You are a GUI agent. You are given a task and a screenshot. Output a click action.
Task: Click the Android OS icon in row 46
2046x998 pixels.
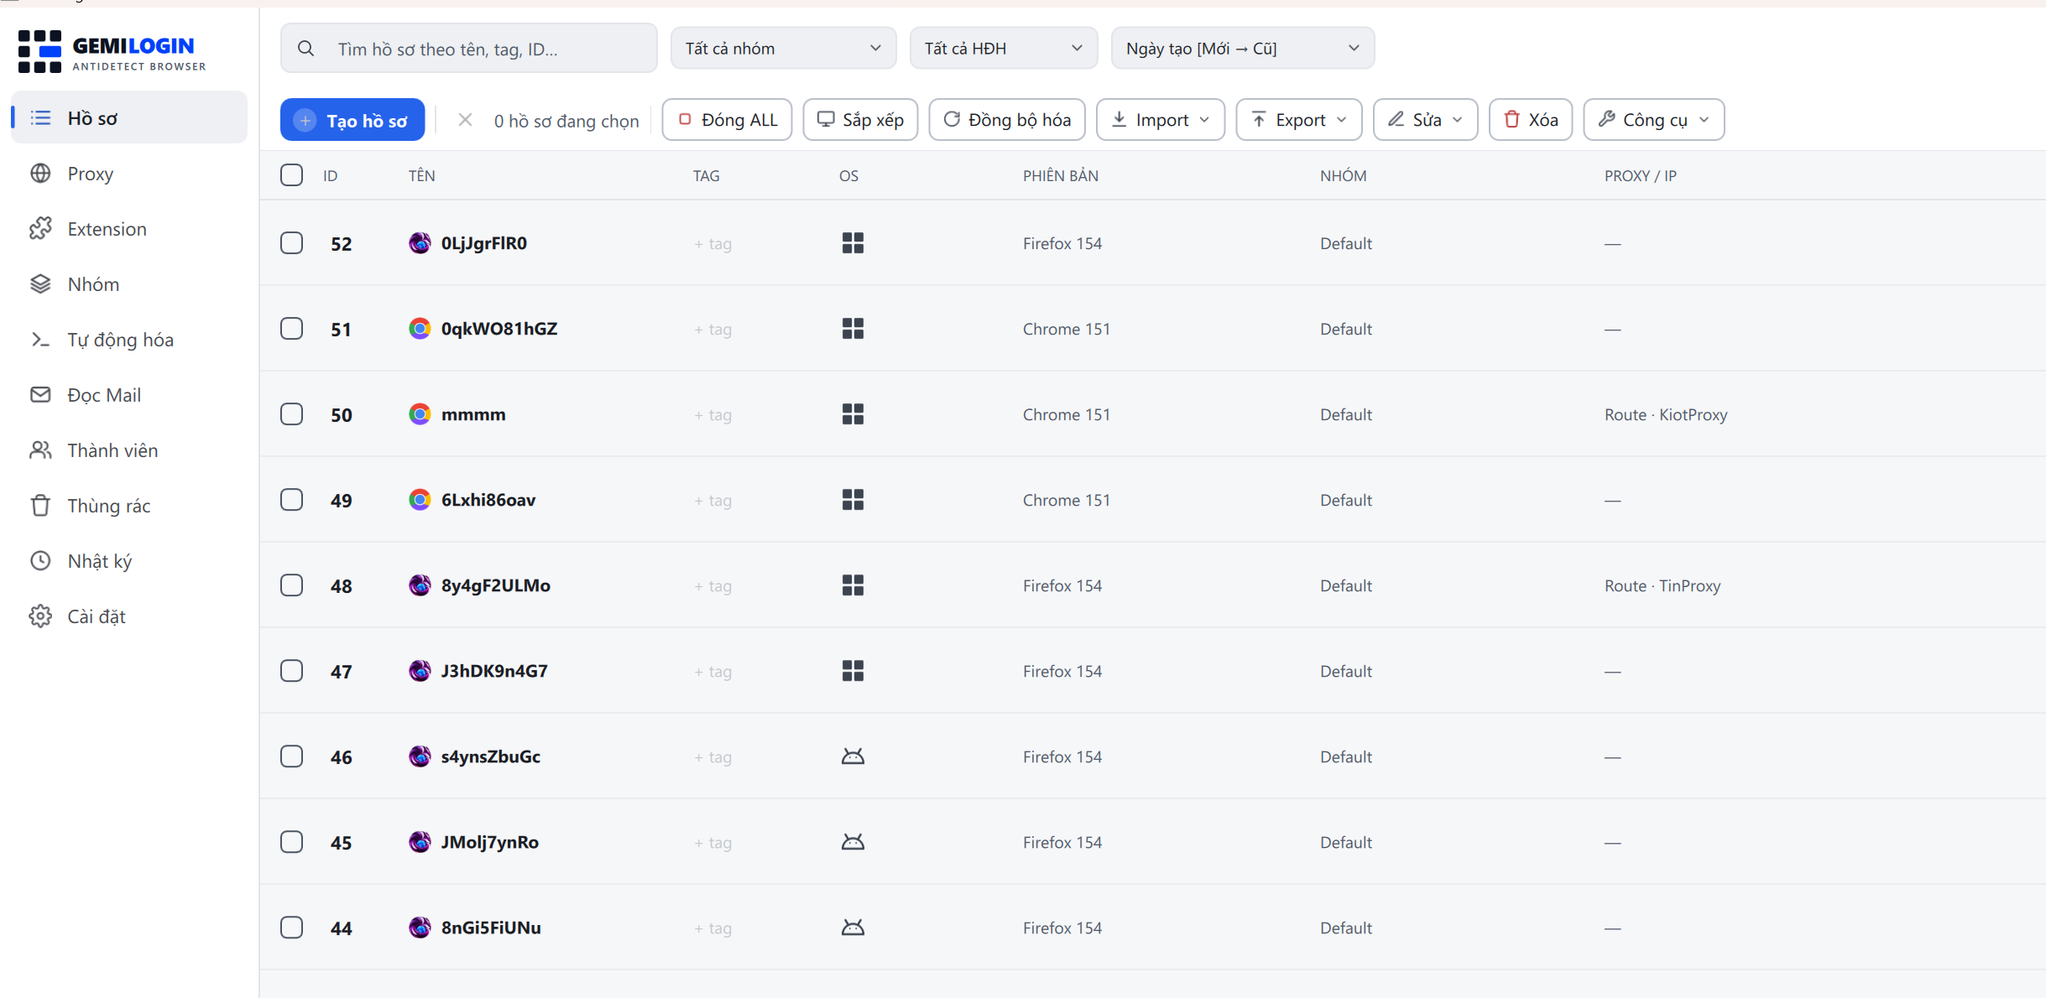(853, 756)
